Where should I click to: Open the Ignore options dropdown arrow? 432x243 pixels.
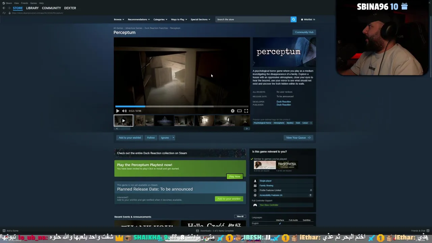pos(173,138)
